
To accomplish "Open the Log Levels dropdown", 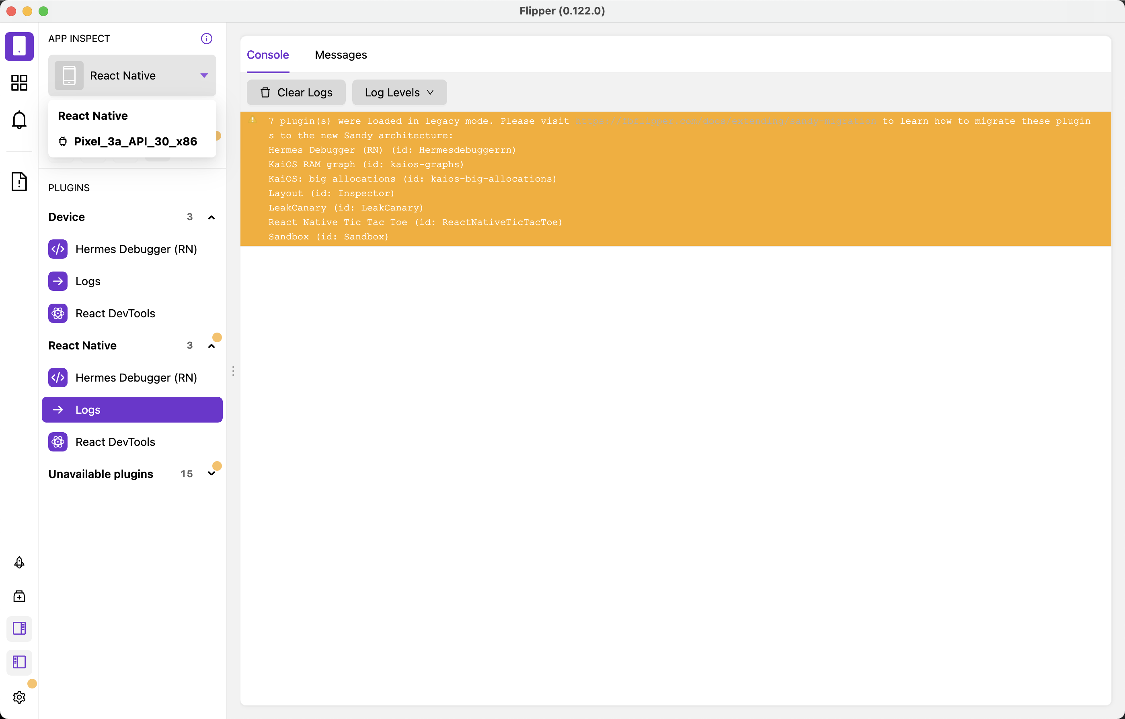I will pyautogui.click(x=399, y=92).
